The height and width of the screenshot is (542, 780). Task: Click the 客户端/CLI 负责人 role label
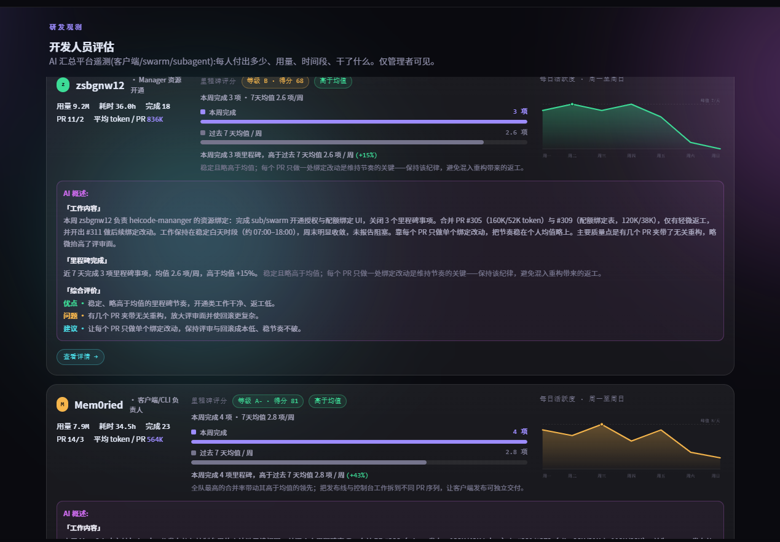click(x=154, y=405)
